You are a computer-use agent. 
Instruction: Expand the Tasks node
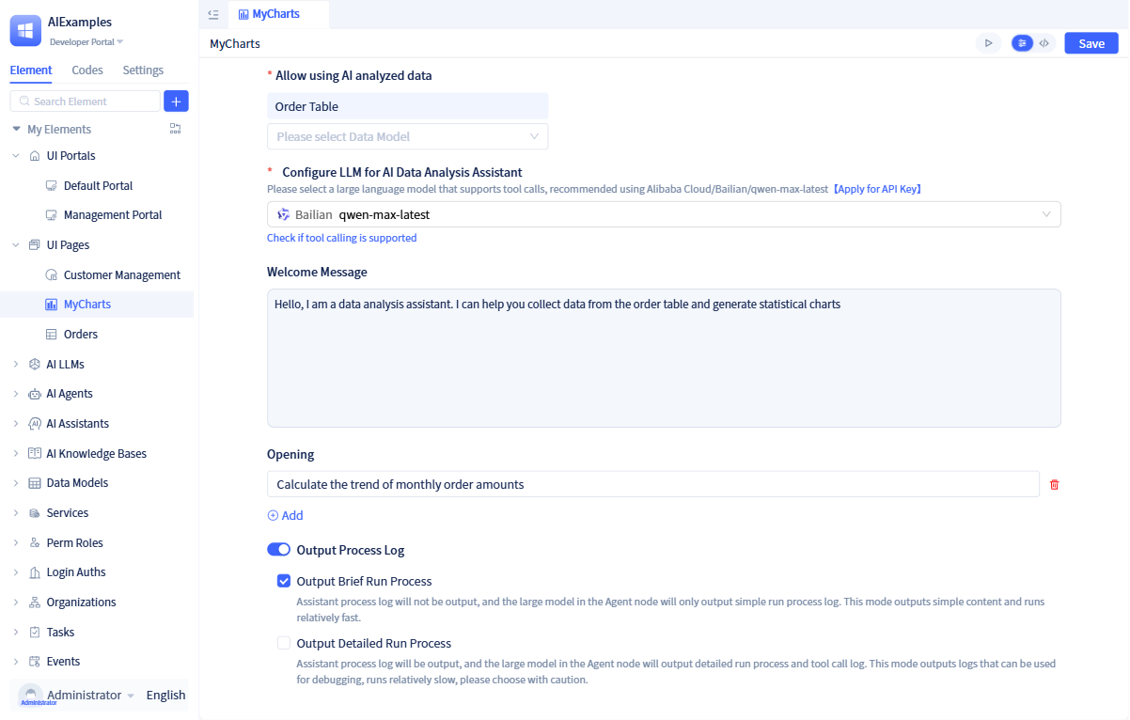click(x=16, y=633)
